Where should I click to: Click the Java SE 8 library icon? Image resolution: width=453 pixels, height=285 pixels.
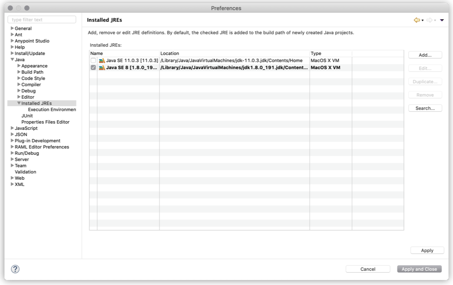tap(102, 68)
